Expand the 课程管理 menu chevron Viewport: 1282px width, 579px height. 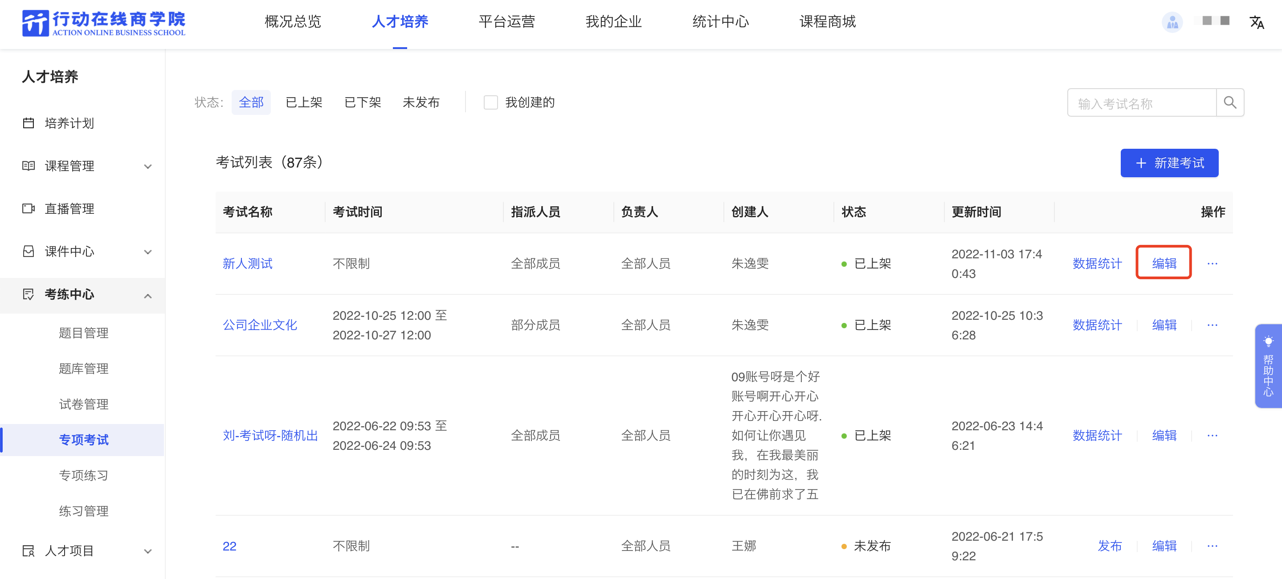tap(147, 166)
